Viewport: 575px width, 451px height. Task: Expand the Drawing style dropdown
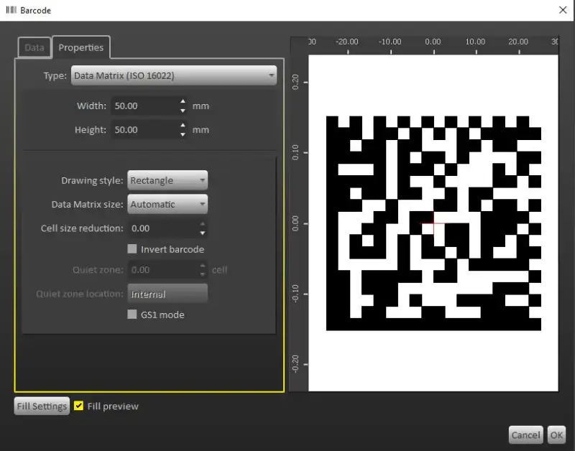click(x=167, y=181)
